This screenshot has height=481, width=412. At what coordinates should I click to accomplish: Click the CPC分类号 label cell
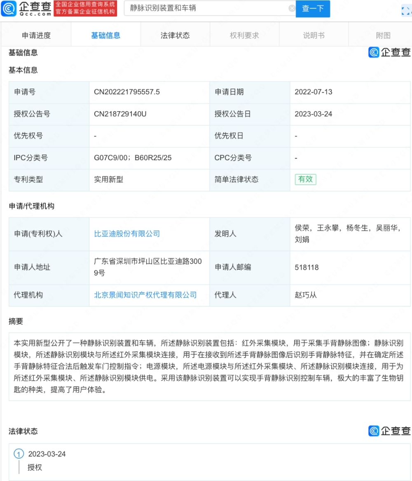click(x=250, y=158)
